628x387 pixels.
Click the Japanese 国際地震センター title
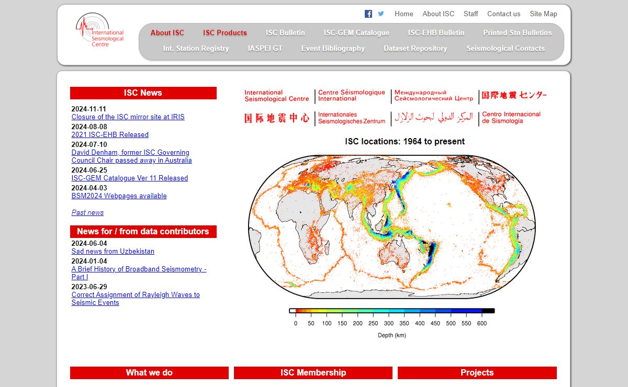[x=514, y=95]
